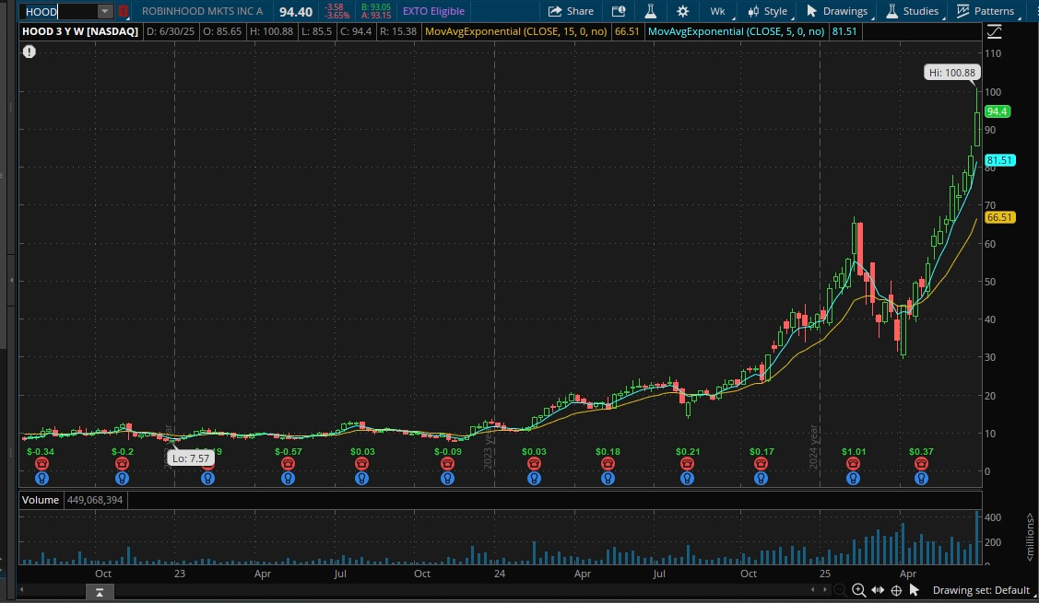Click the HOOD 3 Y W [NASDAQ] label
Image resolution: width=1039 pixels, height=603 pixels.
(x=80, y=31)
